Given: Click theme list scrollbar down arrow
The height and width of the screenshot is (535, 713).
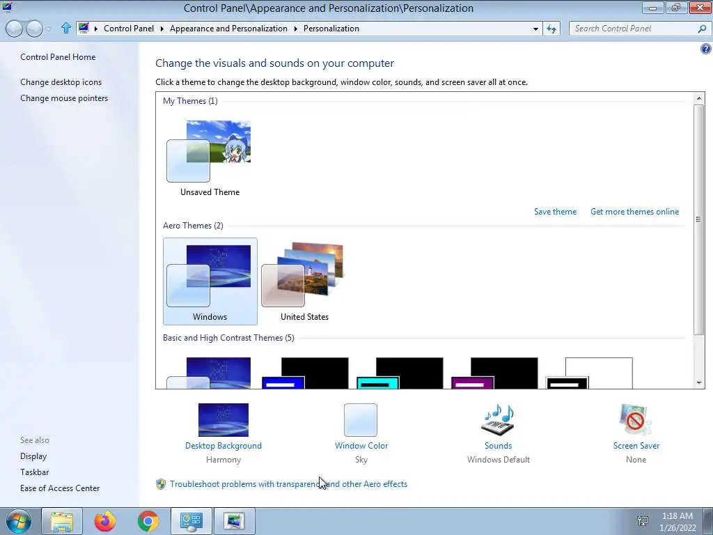Looking at the screenshot, I should click(x=699, y=383).
